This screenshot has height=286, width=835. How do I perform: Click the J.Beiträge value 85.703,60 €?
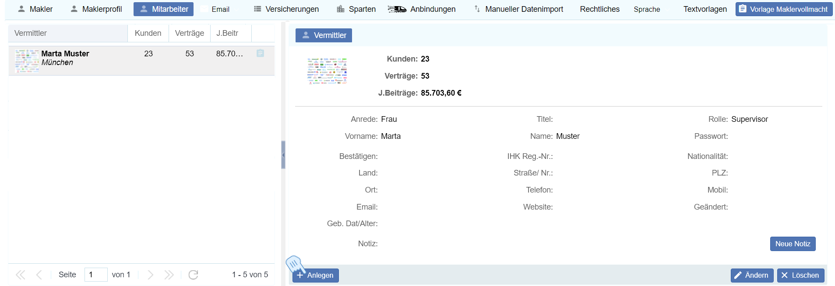441,93
